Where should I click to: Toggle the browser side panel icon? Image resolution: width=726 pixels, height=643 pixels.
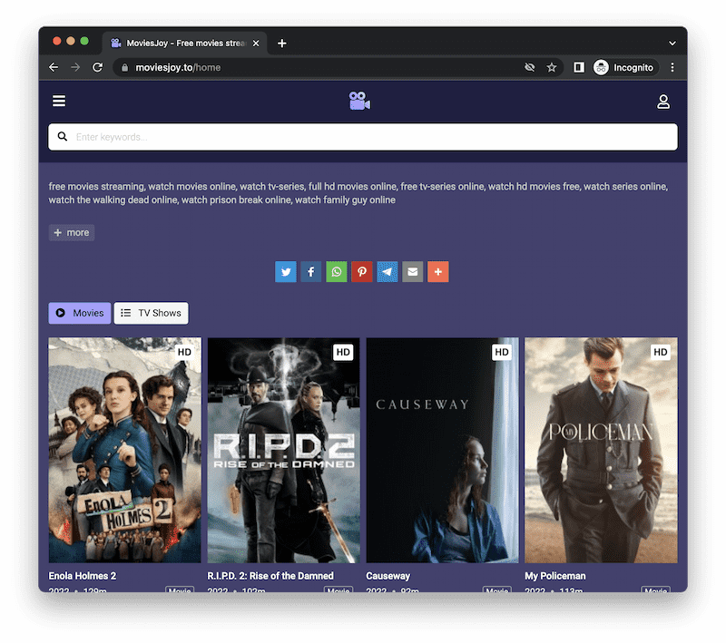[x=579, y=67]
